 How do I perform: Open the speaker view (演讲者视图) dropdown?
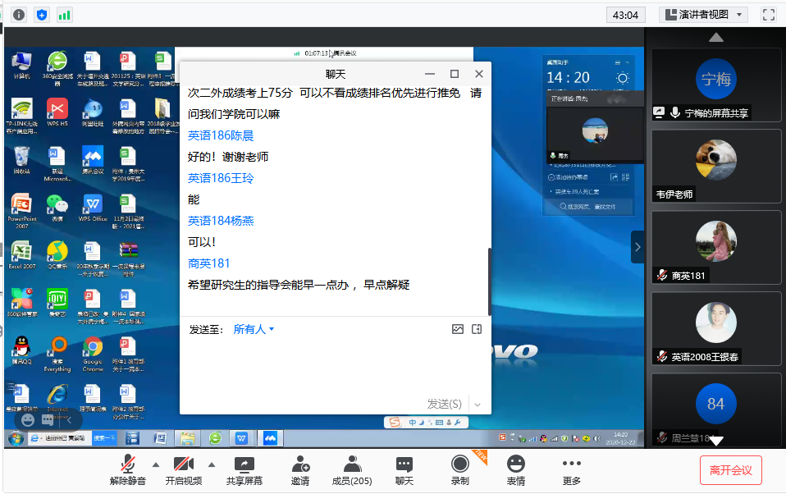point(703,15)
